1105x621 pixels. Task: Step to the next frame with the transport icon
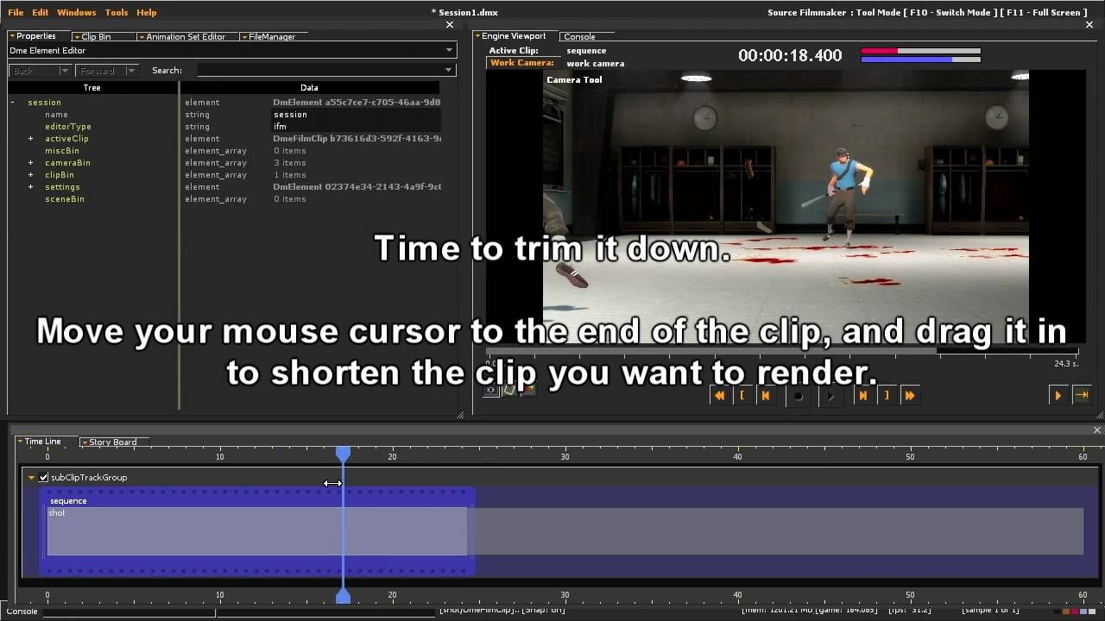(x=862, y=395)
